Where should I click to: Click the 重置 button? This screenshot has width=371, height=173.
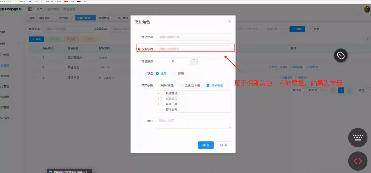(x=315, y=29)
